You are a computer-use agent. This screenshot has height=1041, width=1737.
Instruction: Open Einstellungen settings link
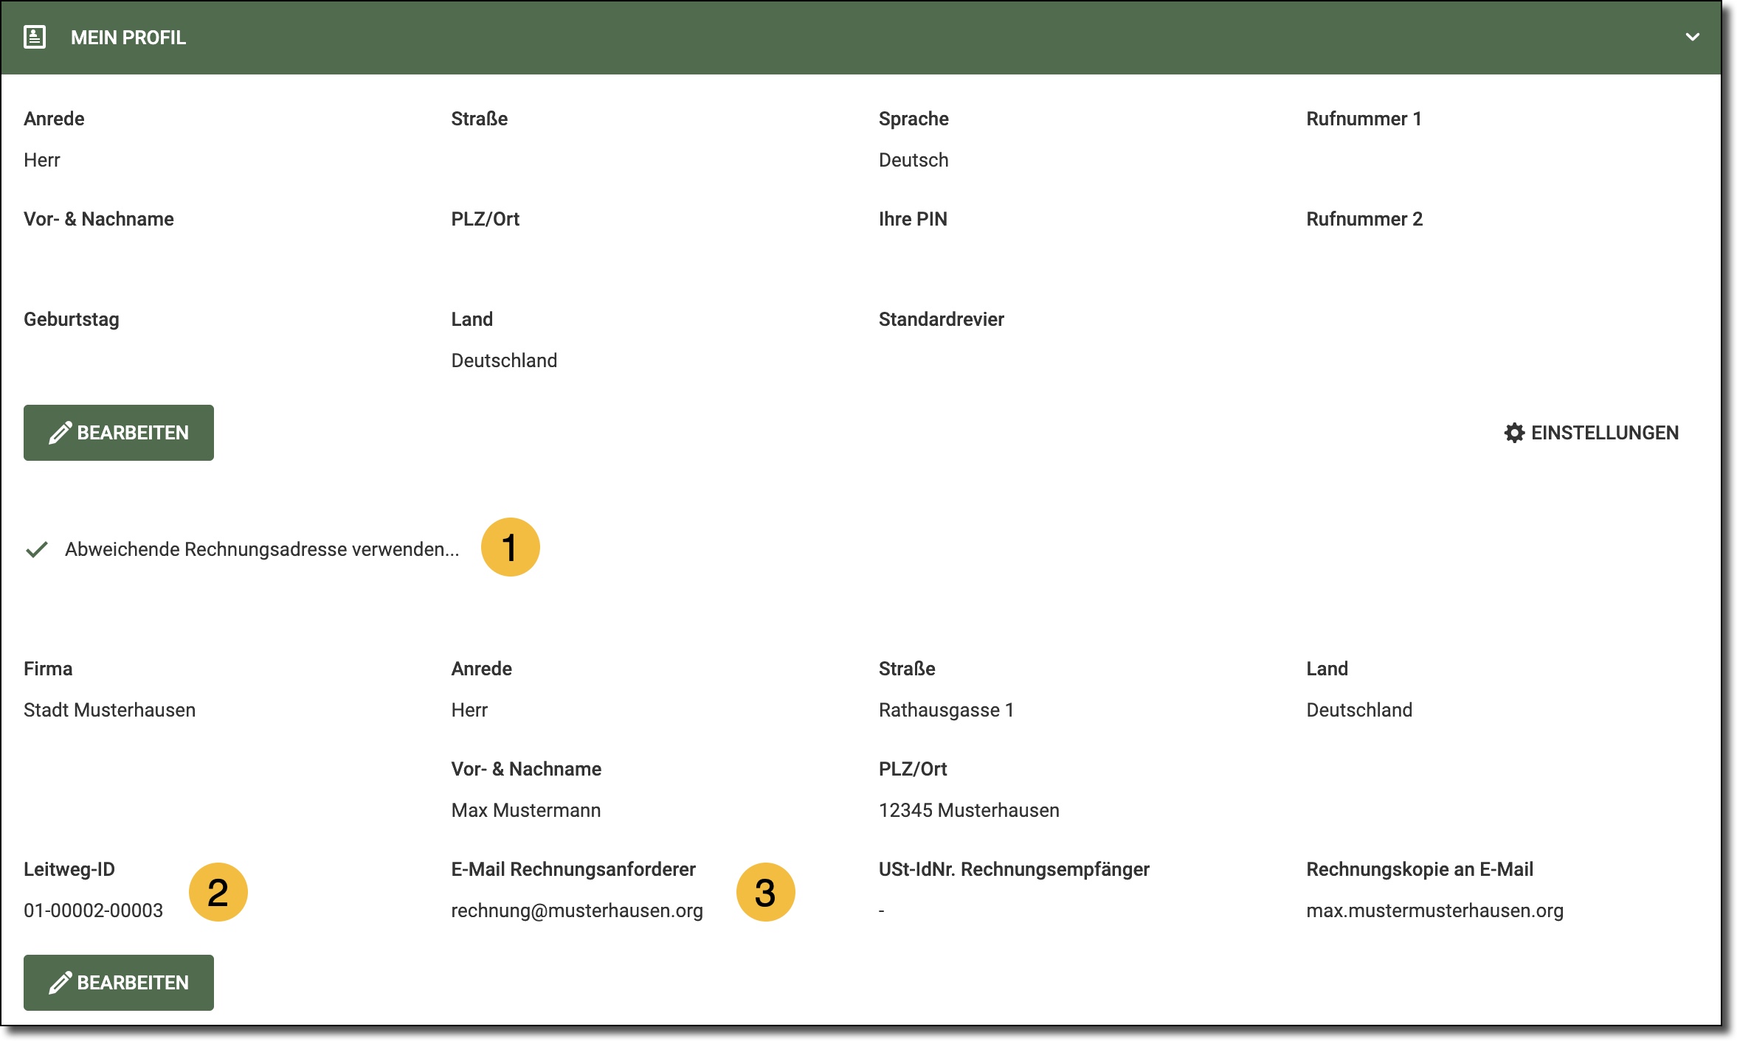pos(1604,433)
